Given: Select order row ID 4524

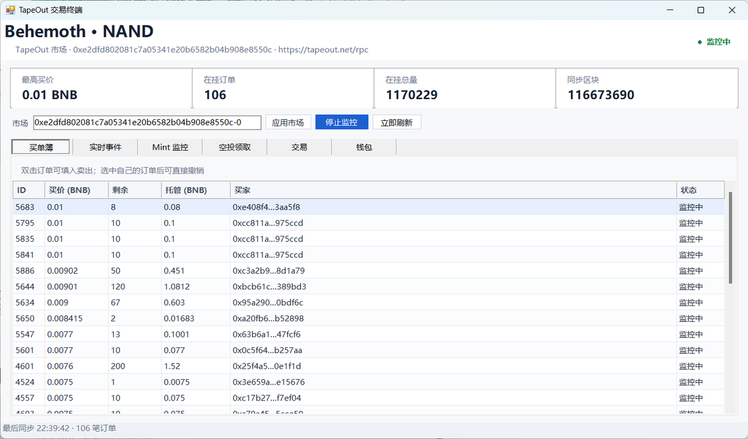Looking at the screenshot, I should click(369, 382).
